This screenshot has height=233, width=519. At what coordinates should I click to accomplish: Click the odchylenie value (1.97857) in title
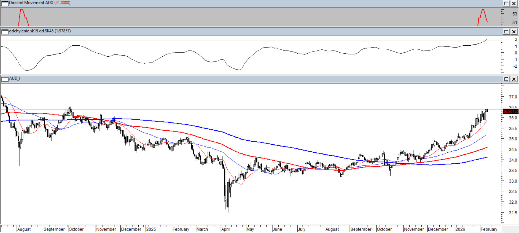coord(63,31)
